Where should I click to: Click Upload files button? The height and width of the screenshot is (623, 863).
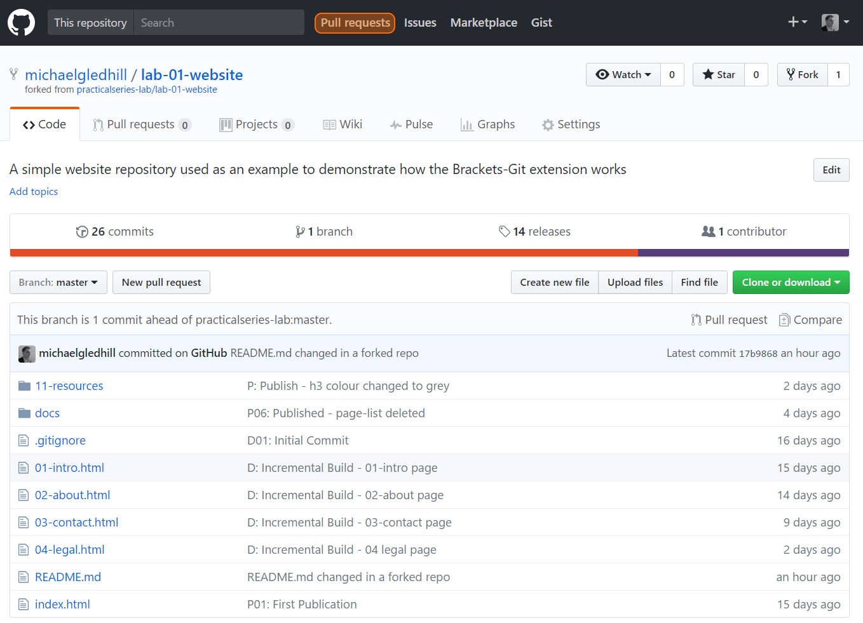coord(635,282)
